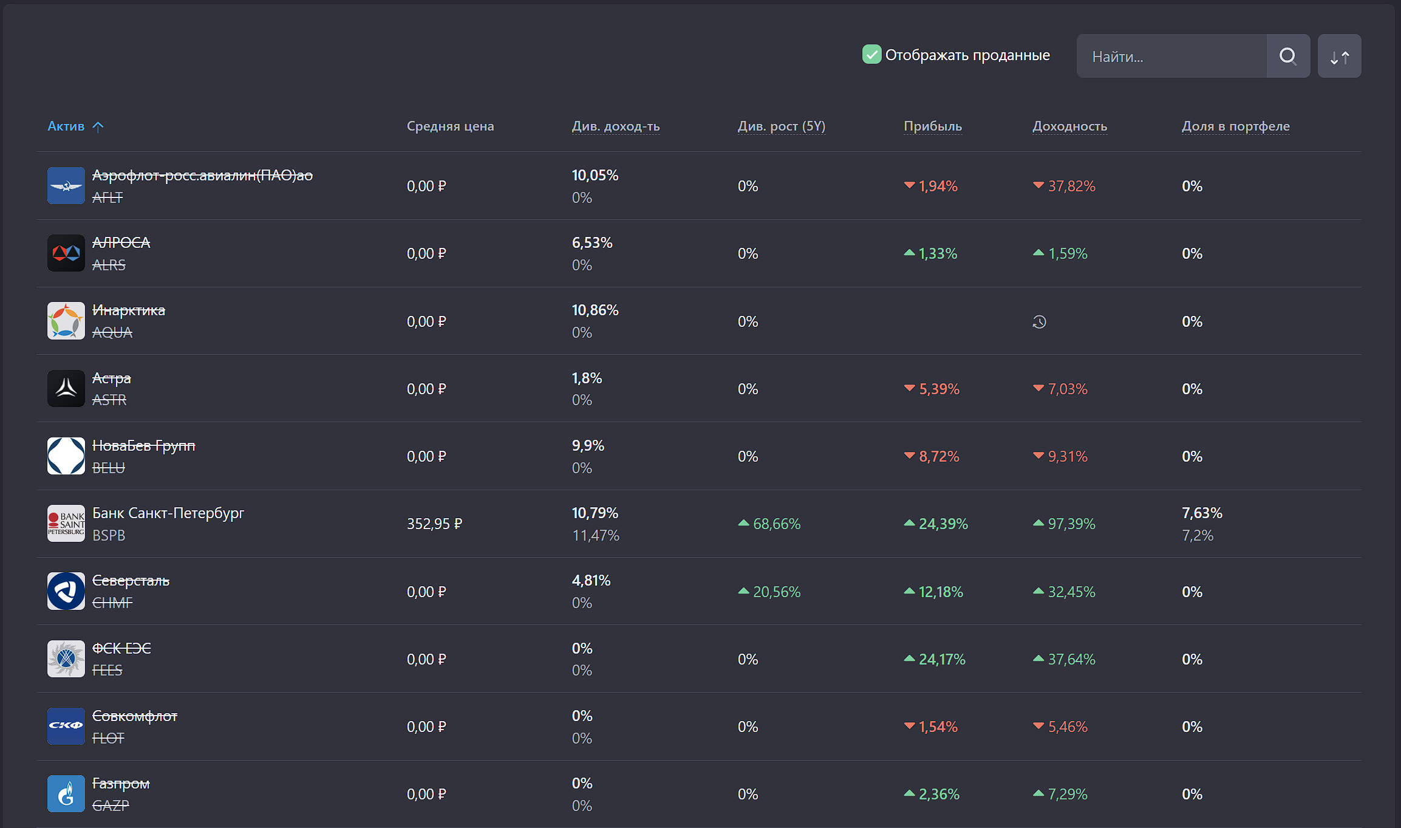Click the 5,46% loss in Совкомфлот row

(x=1068, y=727)
